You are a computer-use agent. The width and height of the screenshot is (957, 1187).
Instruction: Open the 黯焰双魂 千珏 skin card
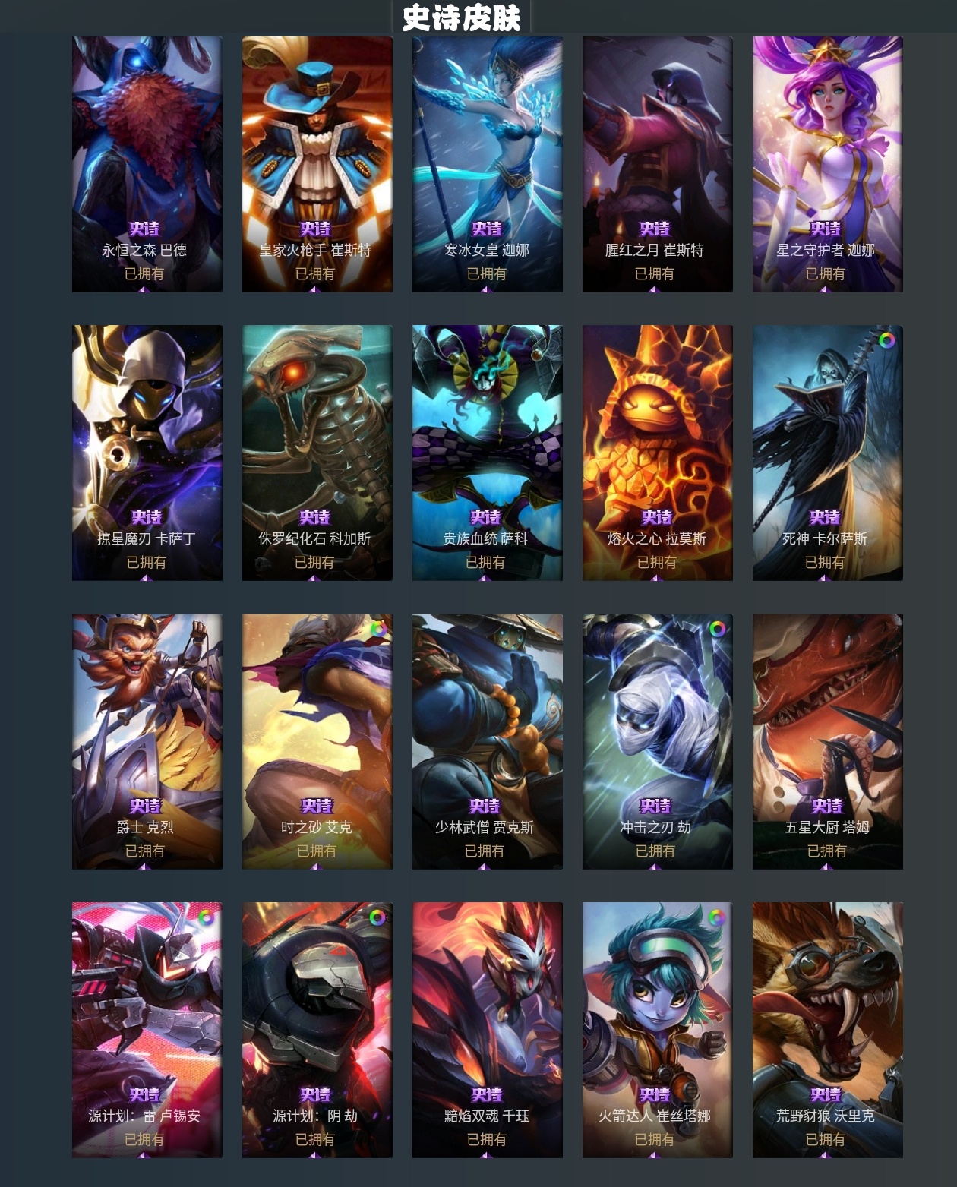[488, 1030]
